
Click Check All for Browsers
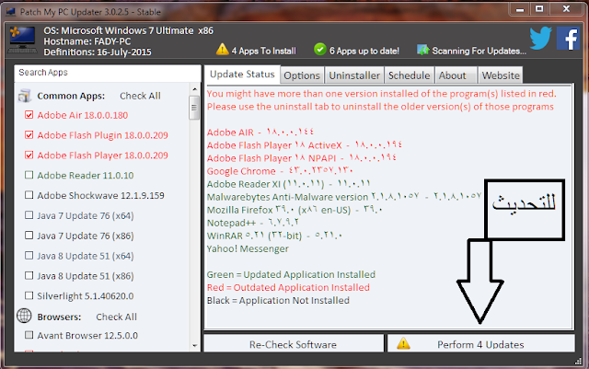pos(117,317)
